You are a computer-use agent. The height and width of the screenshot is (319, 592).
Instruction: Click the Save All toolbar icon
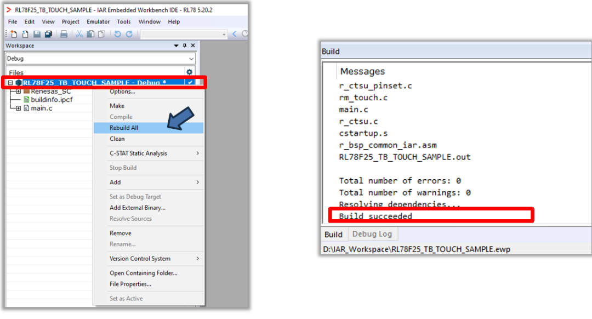(x=48, y=34)
